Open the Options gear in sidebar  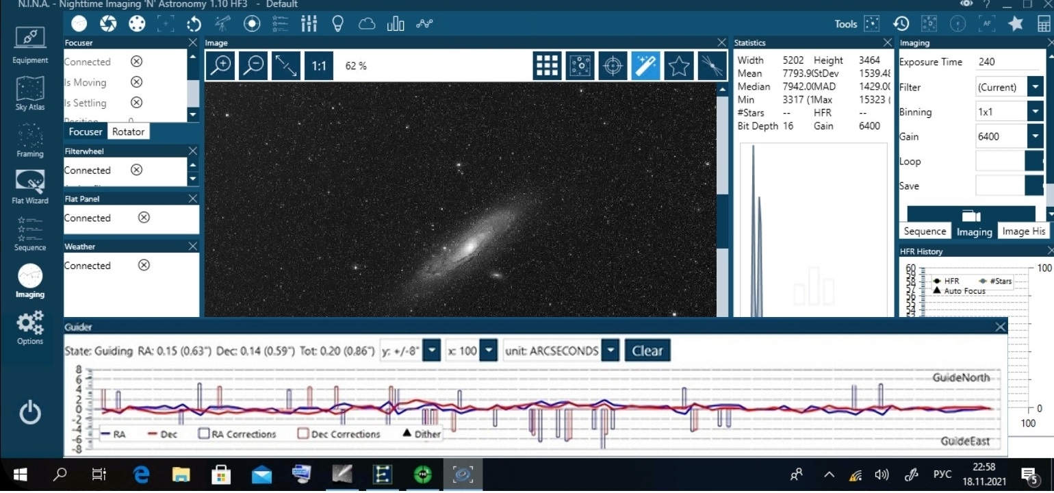tap(29, 327)
